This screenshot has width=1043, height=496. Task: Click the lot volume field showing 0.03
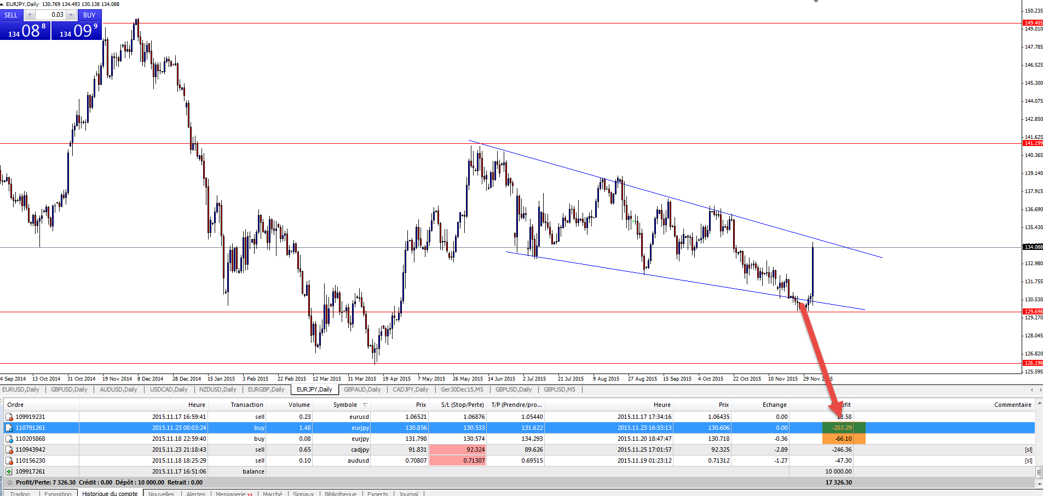coord(51,15)
